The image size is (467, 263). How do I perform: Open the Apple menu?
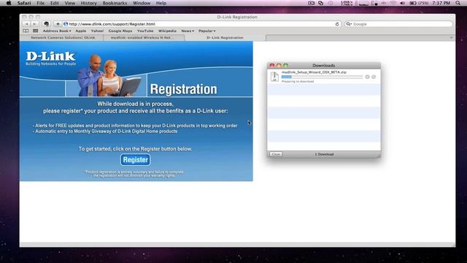coord(9,3)
